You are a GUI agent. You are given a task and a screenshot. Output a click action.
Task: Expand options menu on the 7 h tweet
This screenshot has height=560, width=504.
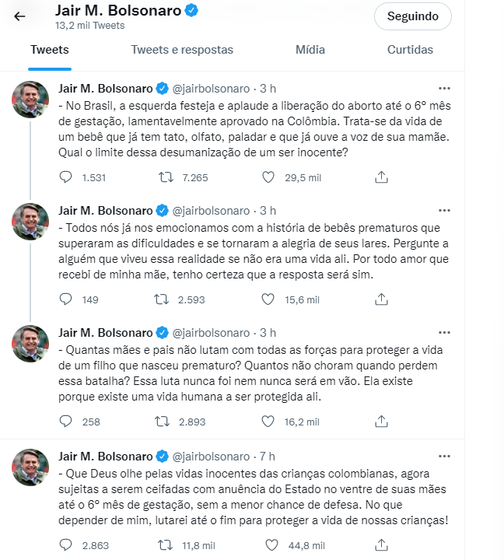[x=444, y=456]
